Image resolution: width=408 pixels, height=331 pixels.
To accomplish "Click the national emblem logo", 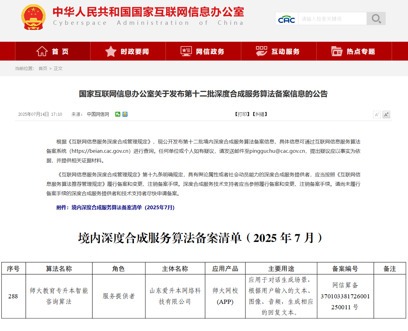I will pos(34,17).
